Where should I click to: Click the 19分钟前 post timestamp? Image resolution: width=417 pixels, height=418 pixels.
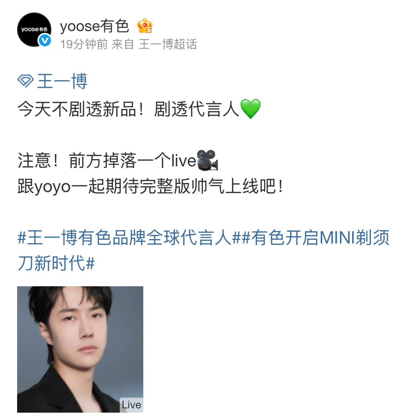pyautogui.click(x=84, y=44)
